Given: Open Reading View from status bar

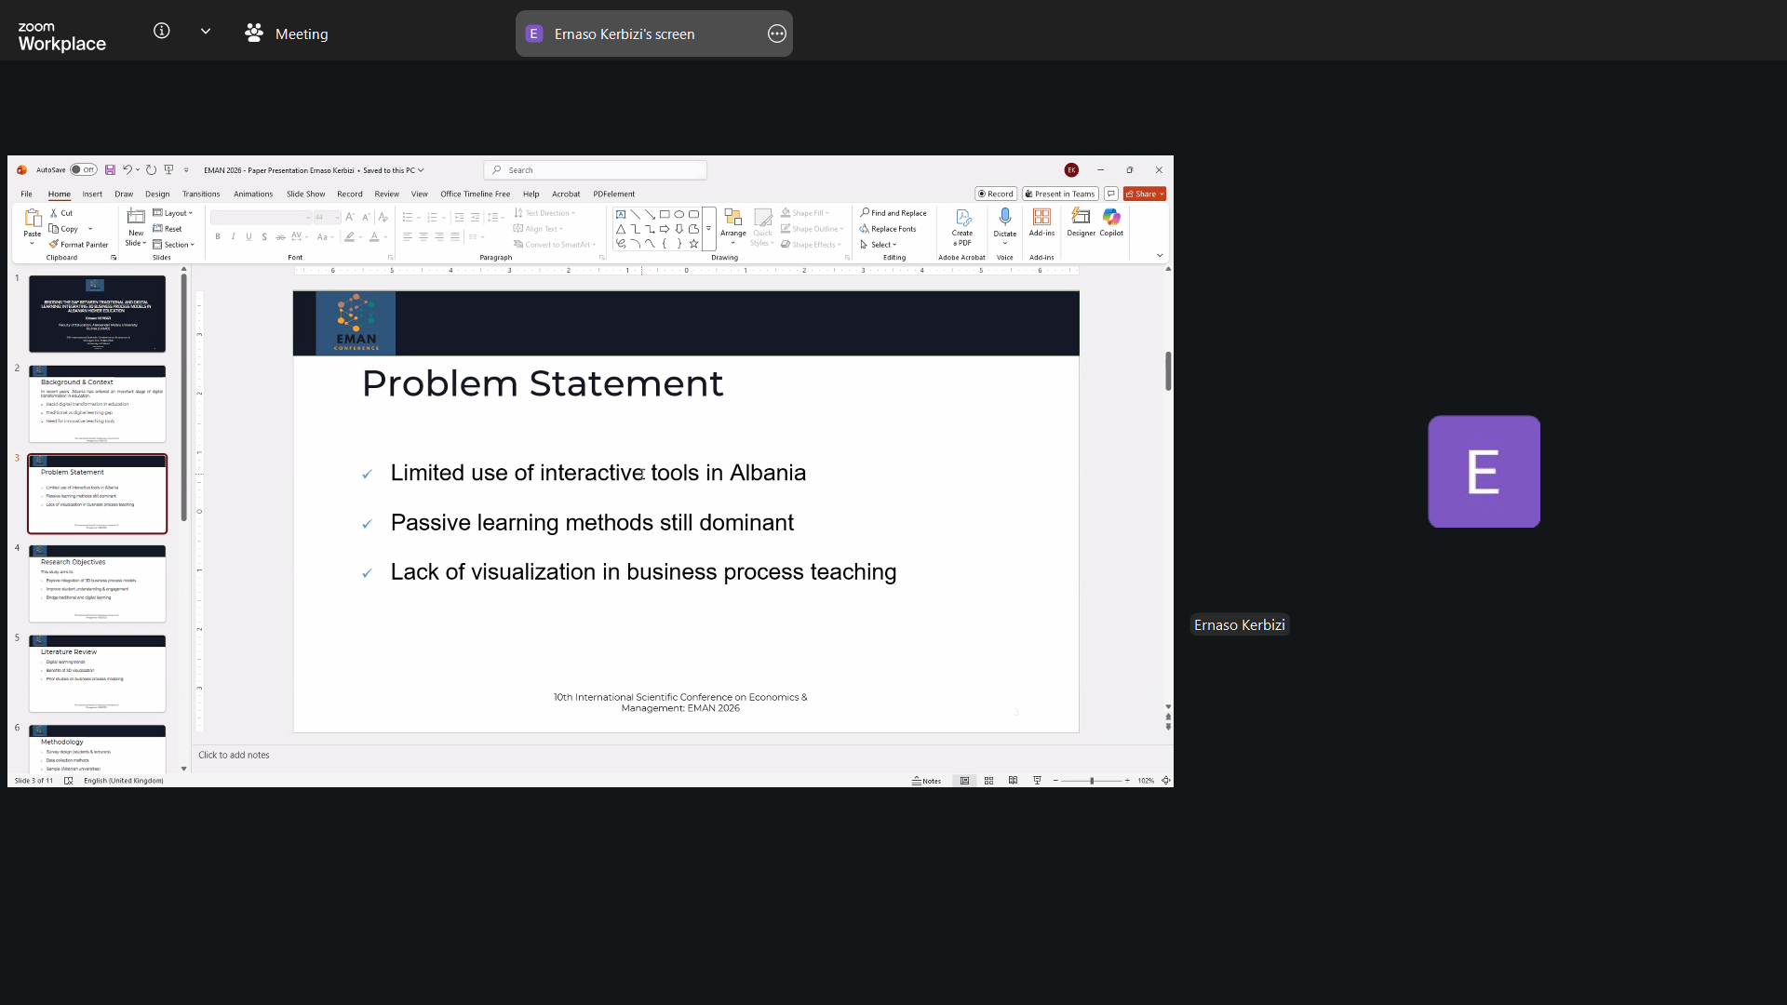Looking at the screenshot, I should [1013, 781].
